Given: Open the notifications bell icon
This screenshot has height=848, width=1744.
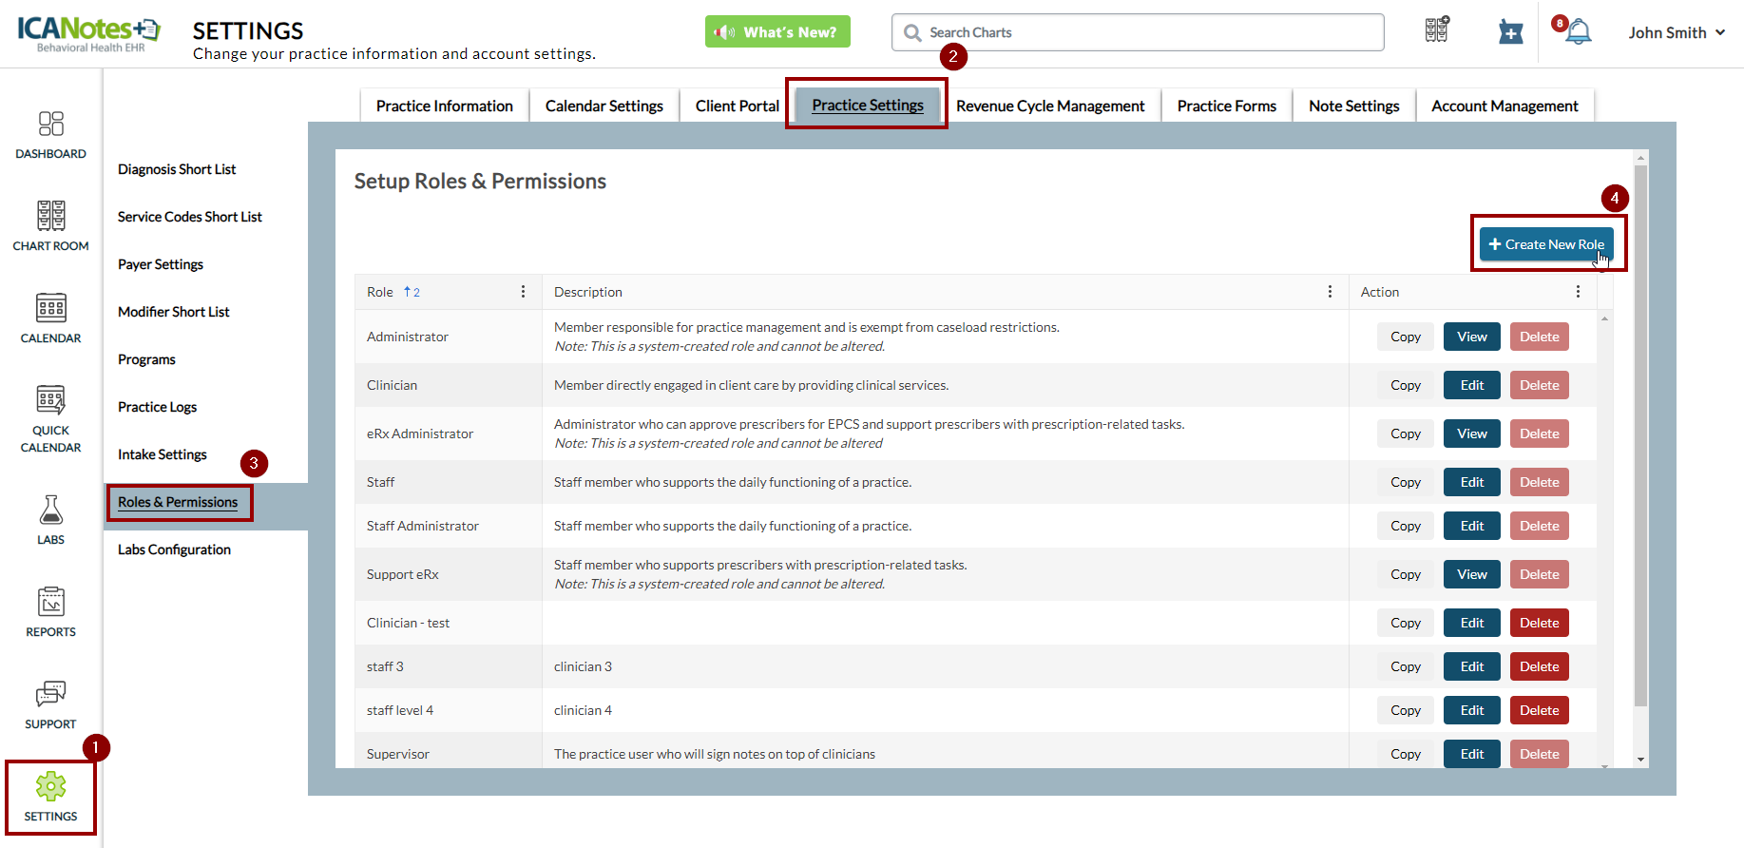Looking at the screenshot, I should [x=1578, y=32].
